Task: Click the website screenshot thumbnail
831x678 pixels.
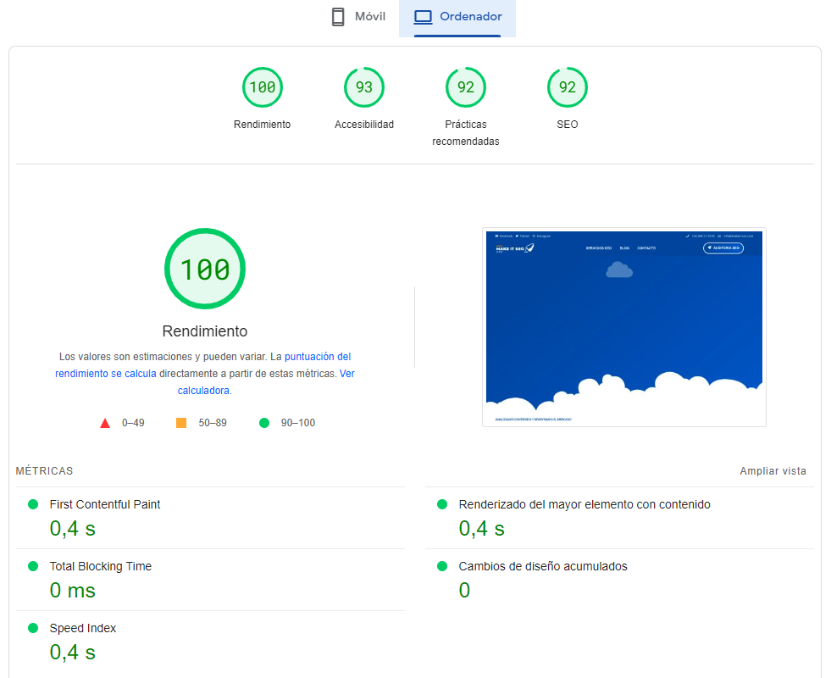Action: coord(623,327)
